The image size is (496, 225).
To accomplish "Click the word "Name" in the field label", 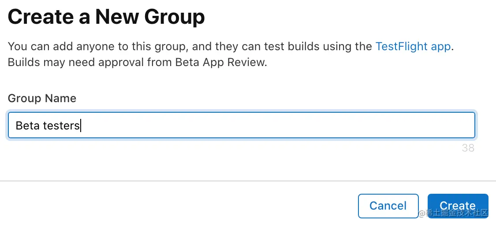I will (61, 98).
